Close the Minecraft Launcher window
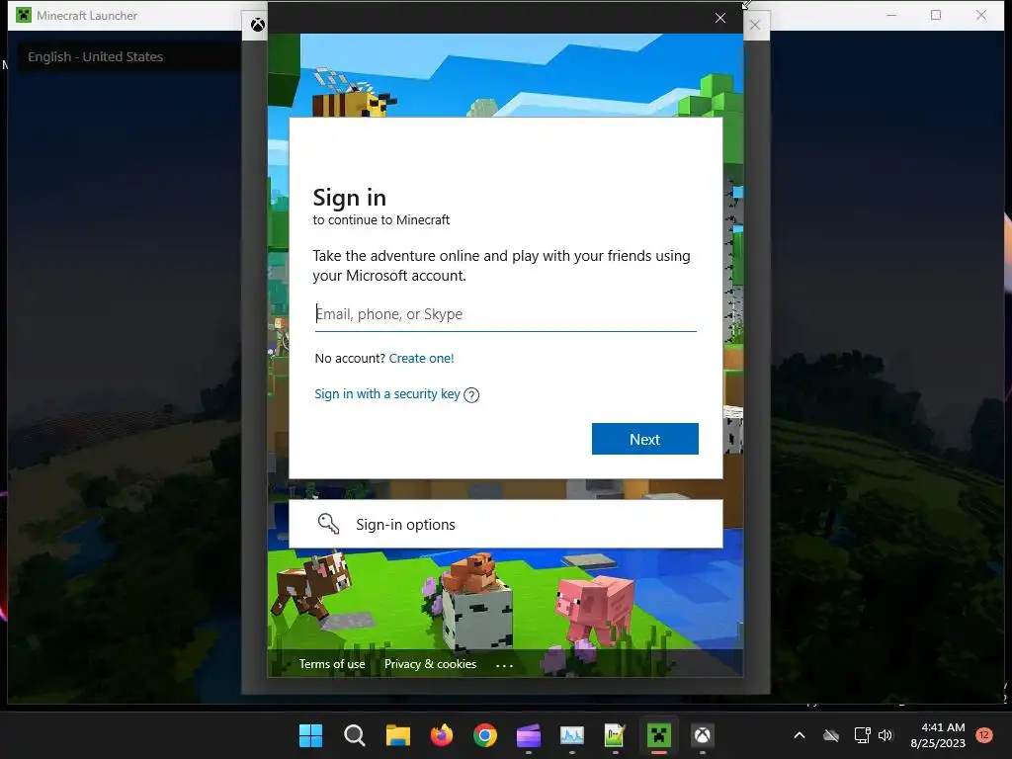 [981, 15]
